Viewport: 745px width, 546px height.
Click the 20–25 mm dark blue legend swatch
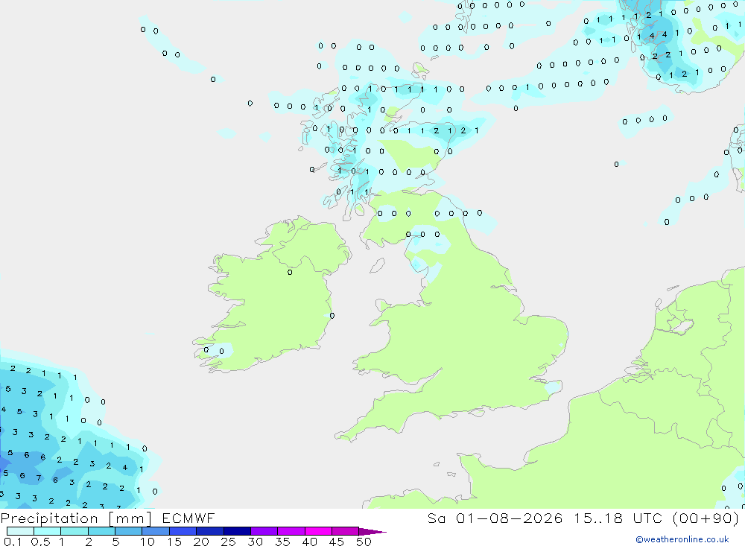point(209,531)
